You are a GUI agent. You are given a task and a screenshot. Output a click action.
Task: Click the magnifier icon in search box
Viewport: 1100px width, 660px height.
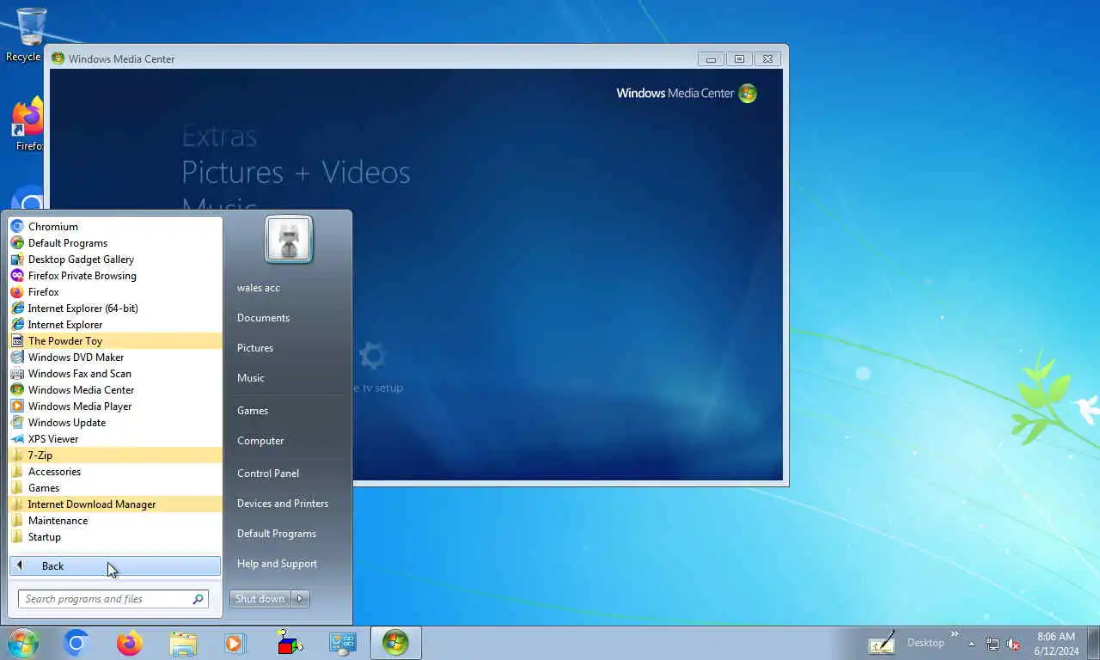coord(199,599)
